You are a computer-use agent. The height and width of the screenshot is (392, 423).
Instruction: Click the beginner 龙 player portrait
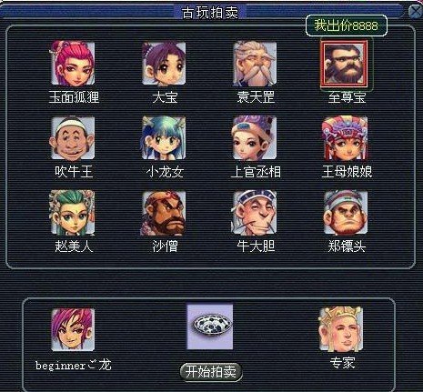pos(73,330)
